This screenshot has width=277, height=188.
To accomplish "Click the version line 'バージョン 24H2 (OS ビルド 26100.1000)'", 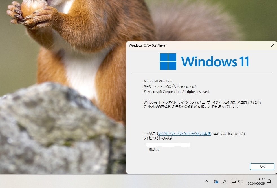I will tap(170, 86).
